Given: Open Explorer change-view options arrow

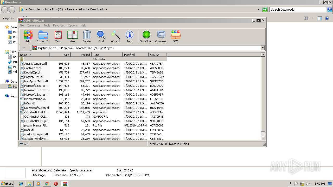Looking at the screenshot, I should [313, 18].
